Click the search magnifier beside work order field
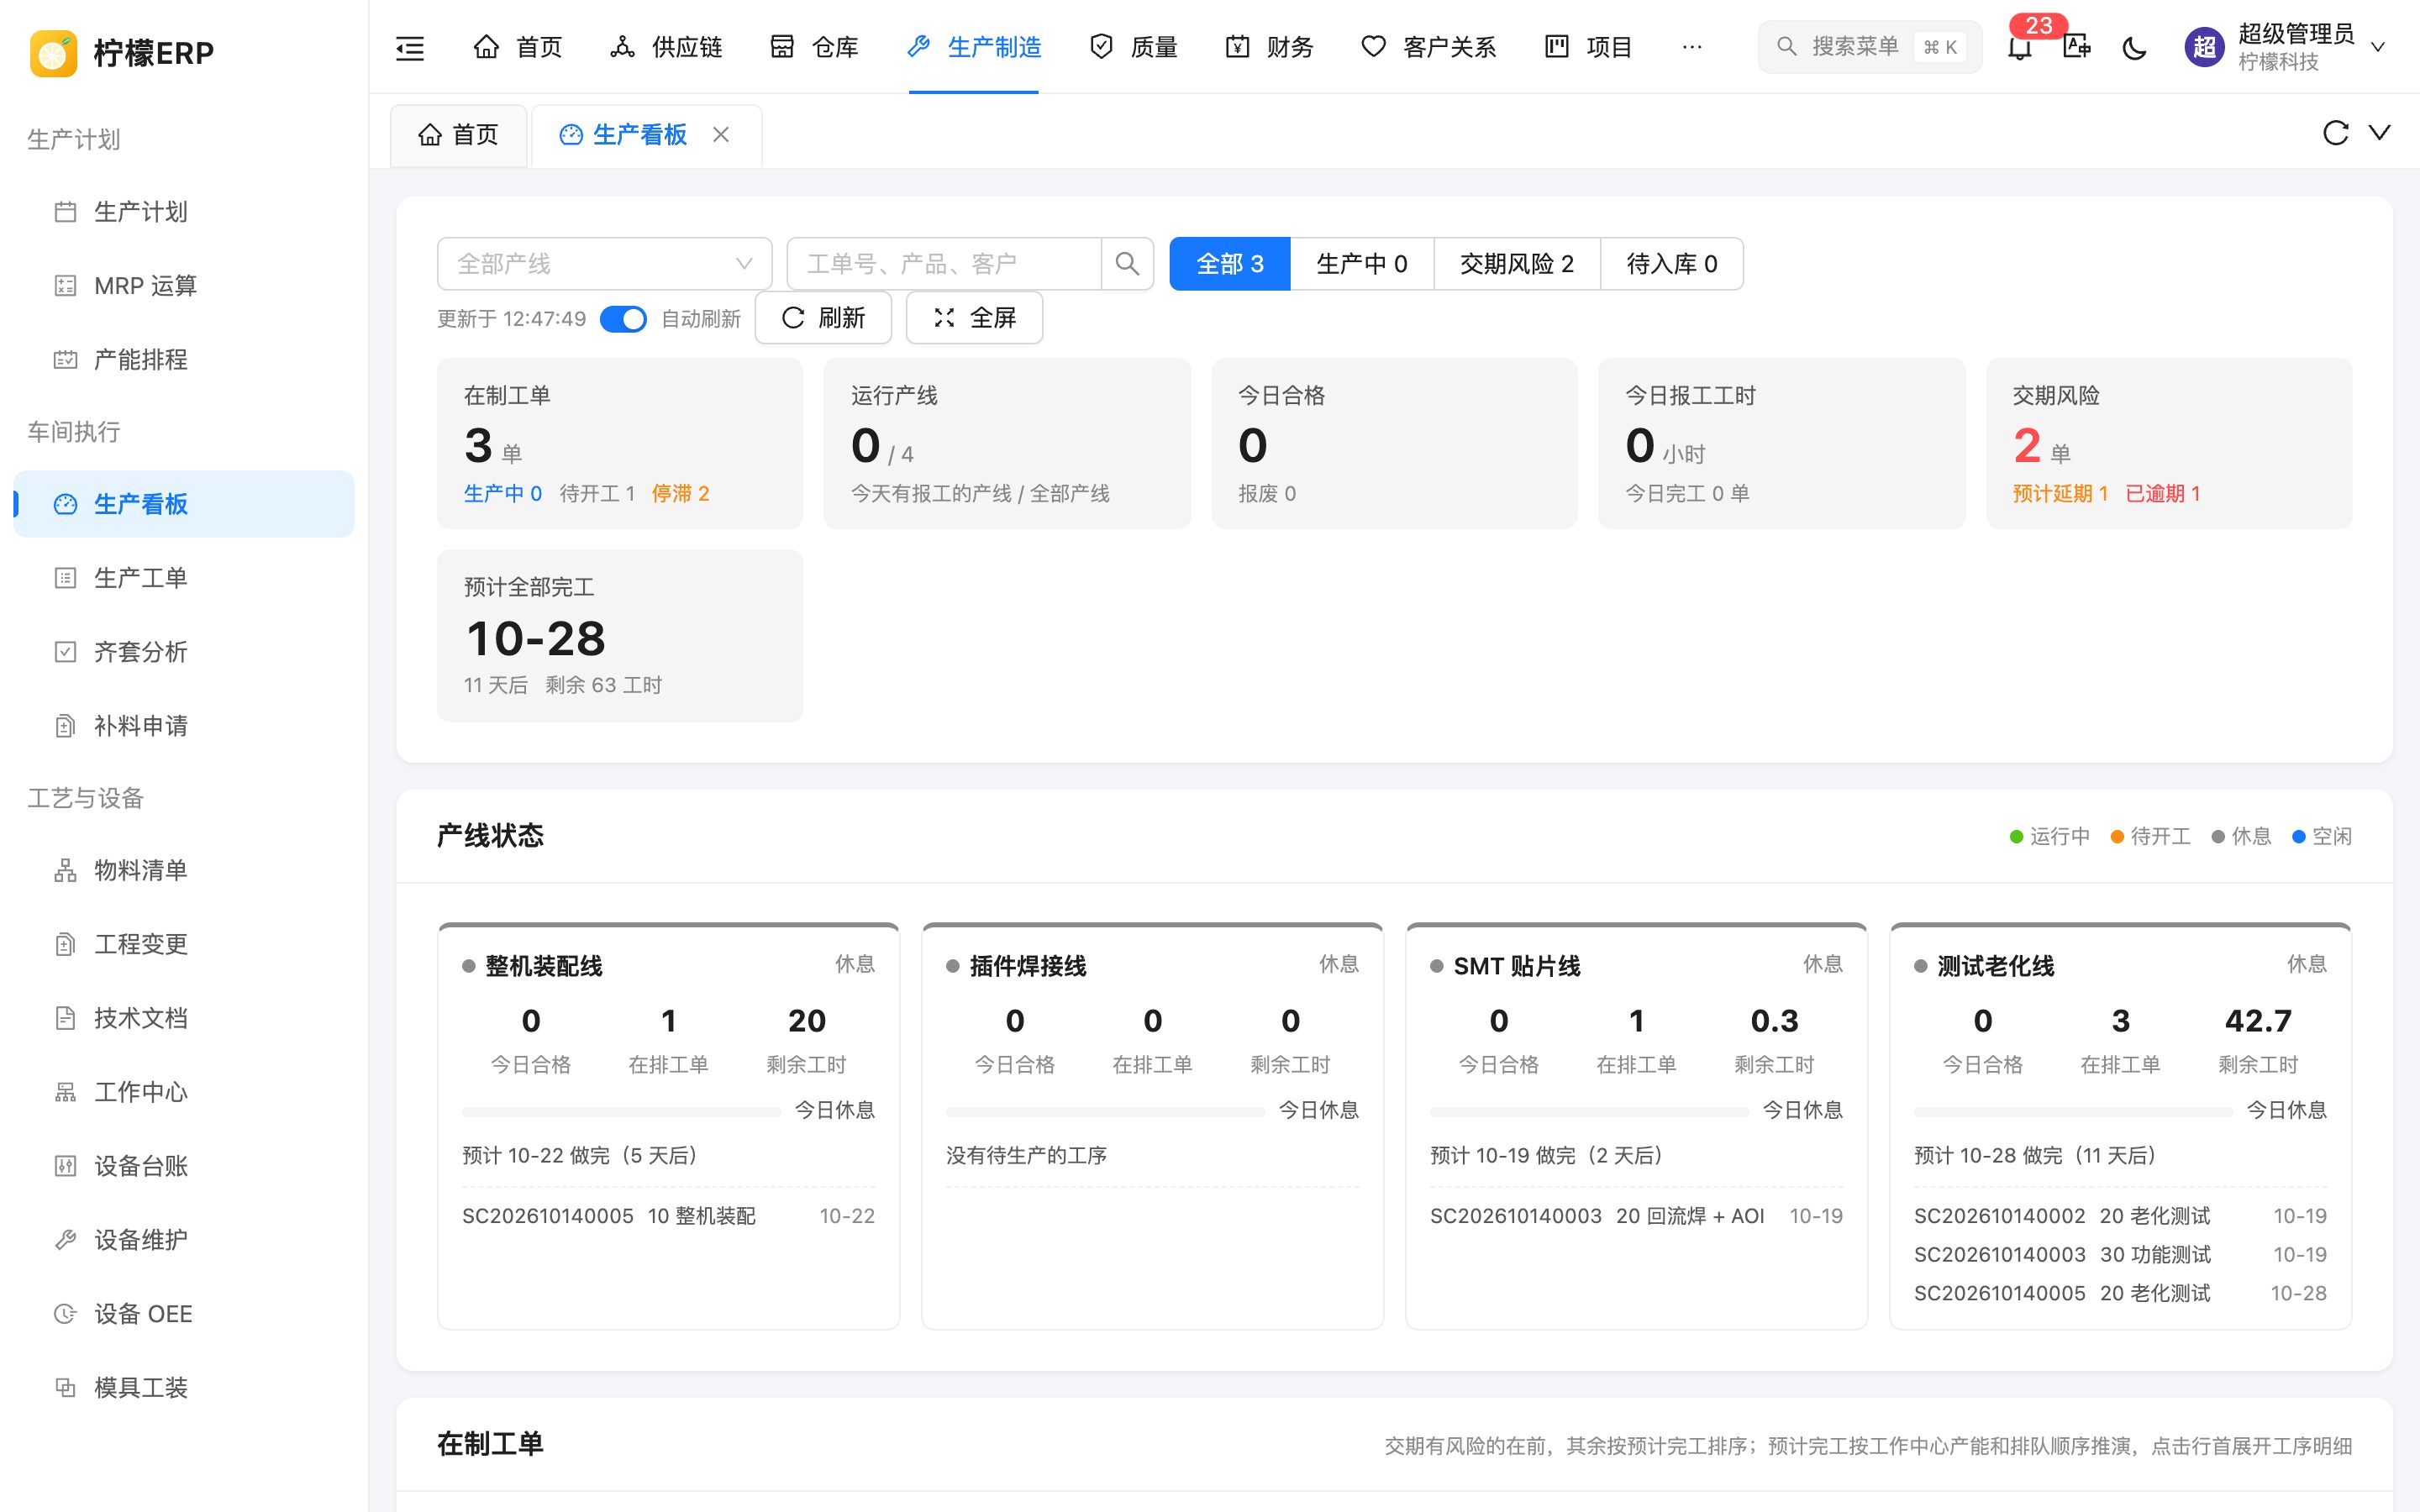 [1127, 264]
